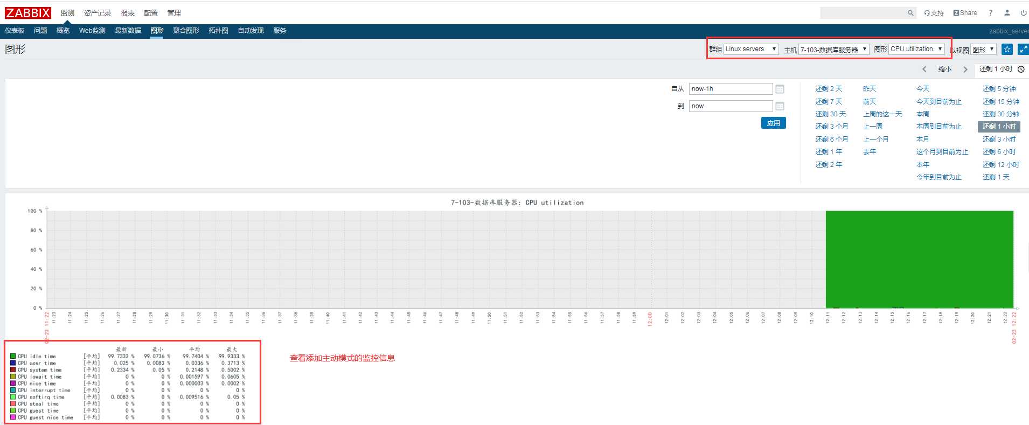Click the 12:00 time axis marker

(650, 319)
